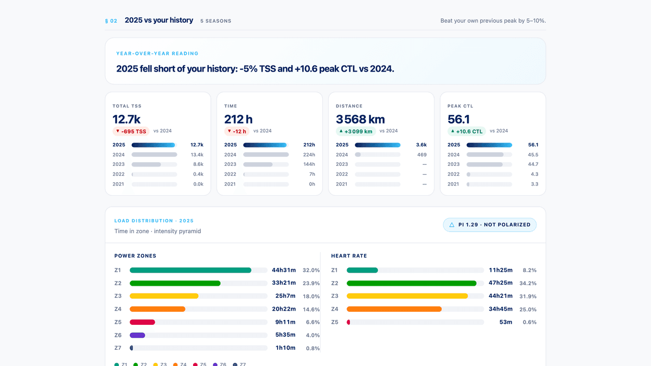This screenshot has width=651, height=366.
Task: Click the 45.5 value for 2024 Peak CTL
Action: [x=533, y=155]
